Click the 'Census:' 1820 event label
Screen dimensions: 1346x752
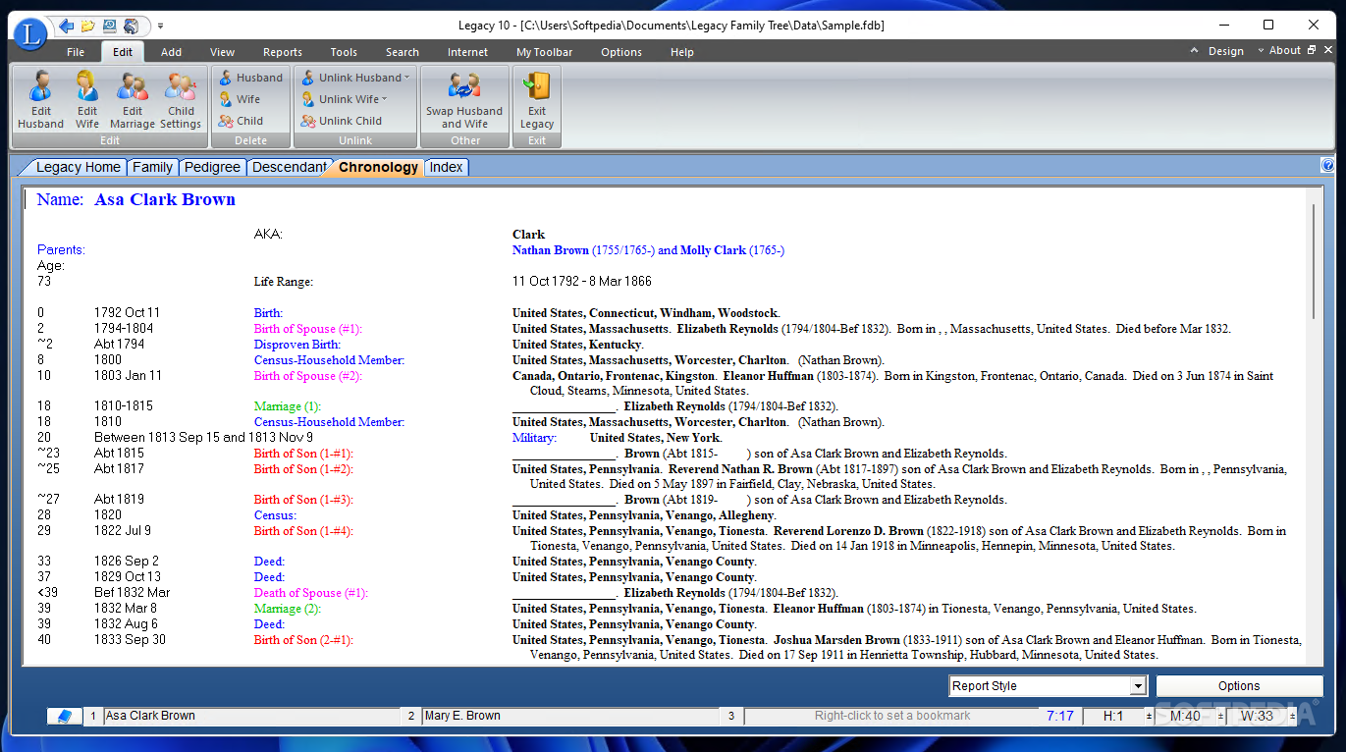tap(275, 515)
